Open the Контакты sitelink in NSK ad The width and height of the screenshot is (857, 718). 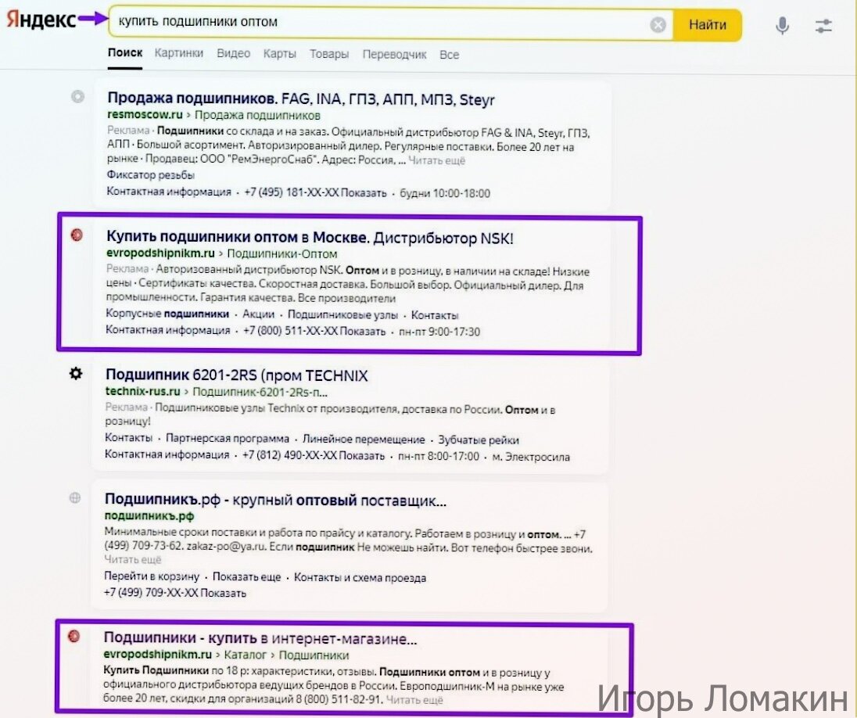click(x=435, y=315)
